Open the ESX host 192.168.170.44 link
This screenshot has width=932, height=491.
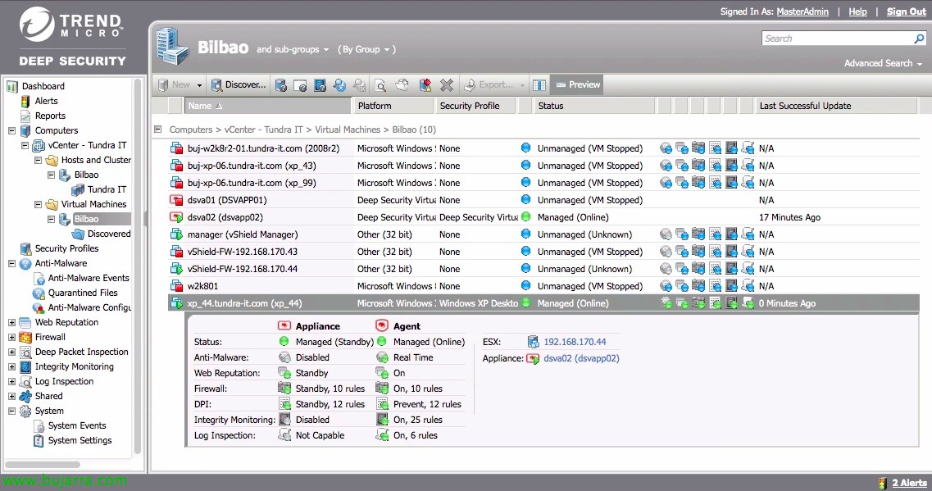pyautogui.click(x=575, y=342)
